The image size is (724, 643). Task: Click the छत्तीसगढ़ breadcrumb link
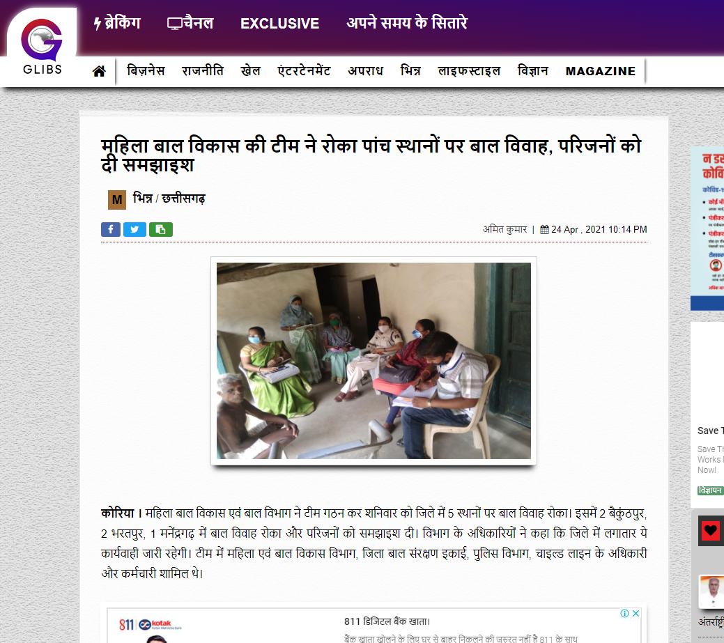tap(183, 199)
